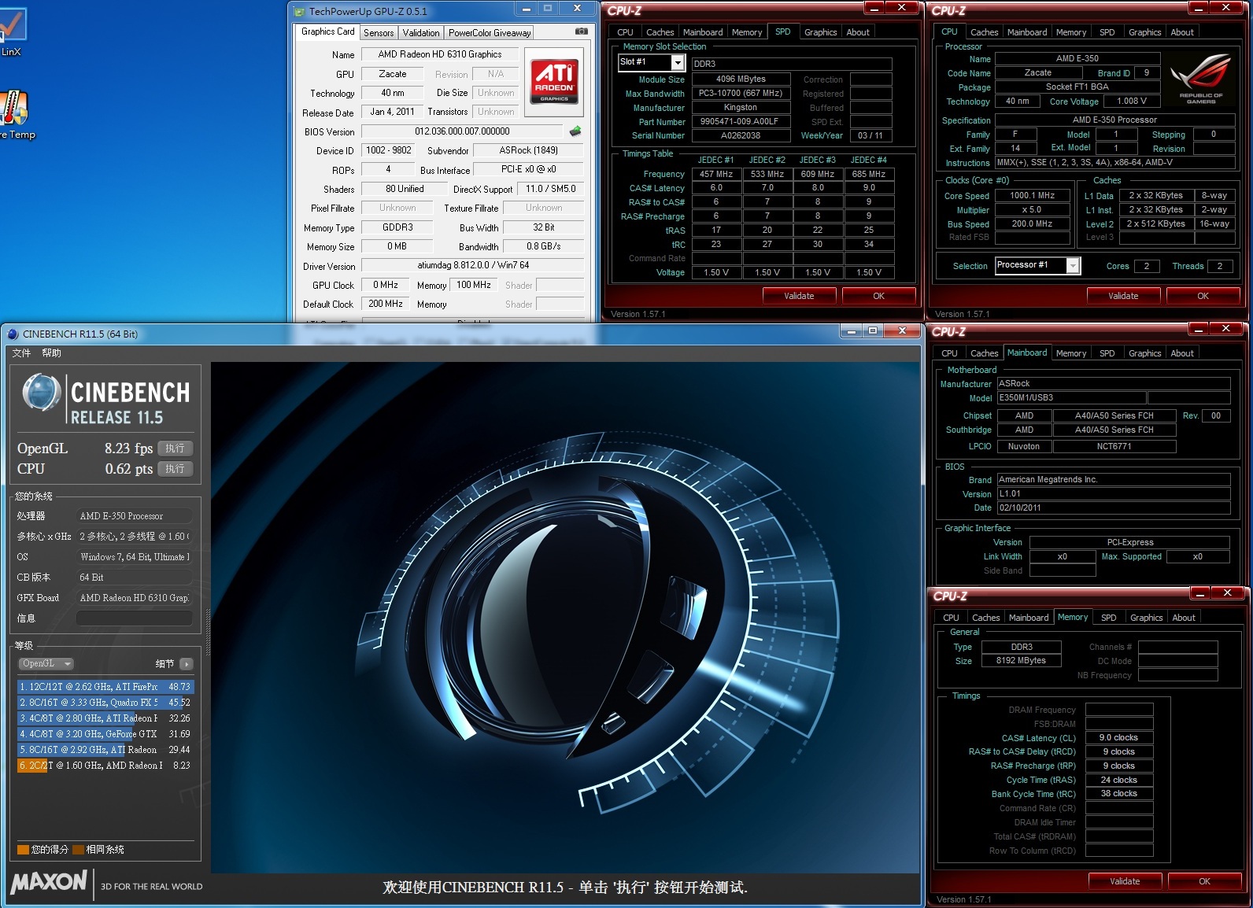The image size is (1253, 908).
Task: Click the MAXON logo
Action: coord(49,882)
